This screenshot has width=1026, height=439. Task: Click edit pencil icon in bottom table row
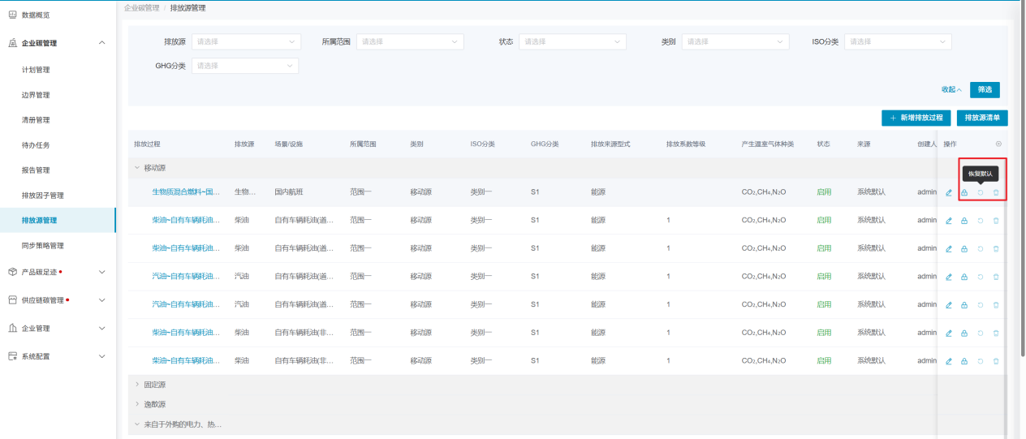tap(948, 361)
